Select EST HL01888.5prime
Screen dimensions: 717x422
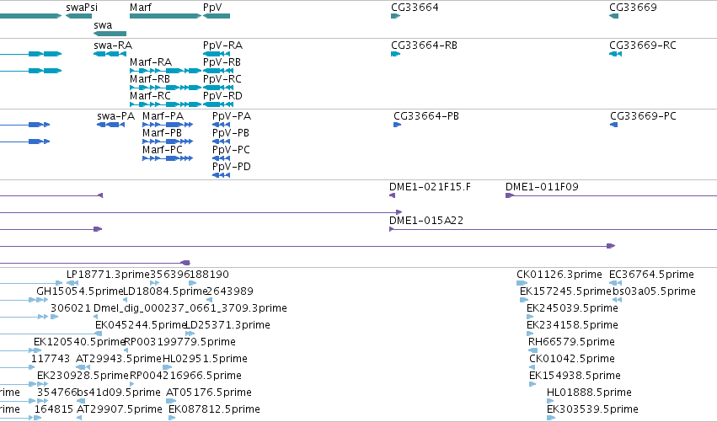[x=550, y=401]
